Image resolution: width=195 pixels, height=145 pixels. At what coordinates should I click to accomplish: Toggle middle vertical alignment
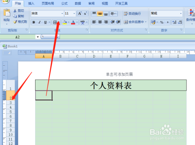coord(100,14)
